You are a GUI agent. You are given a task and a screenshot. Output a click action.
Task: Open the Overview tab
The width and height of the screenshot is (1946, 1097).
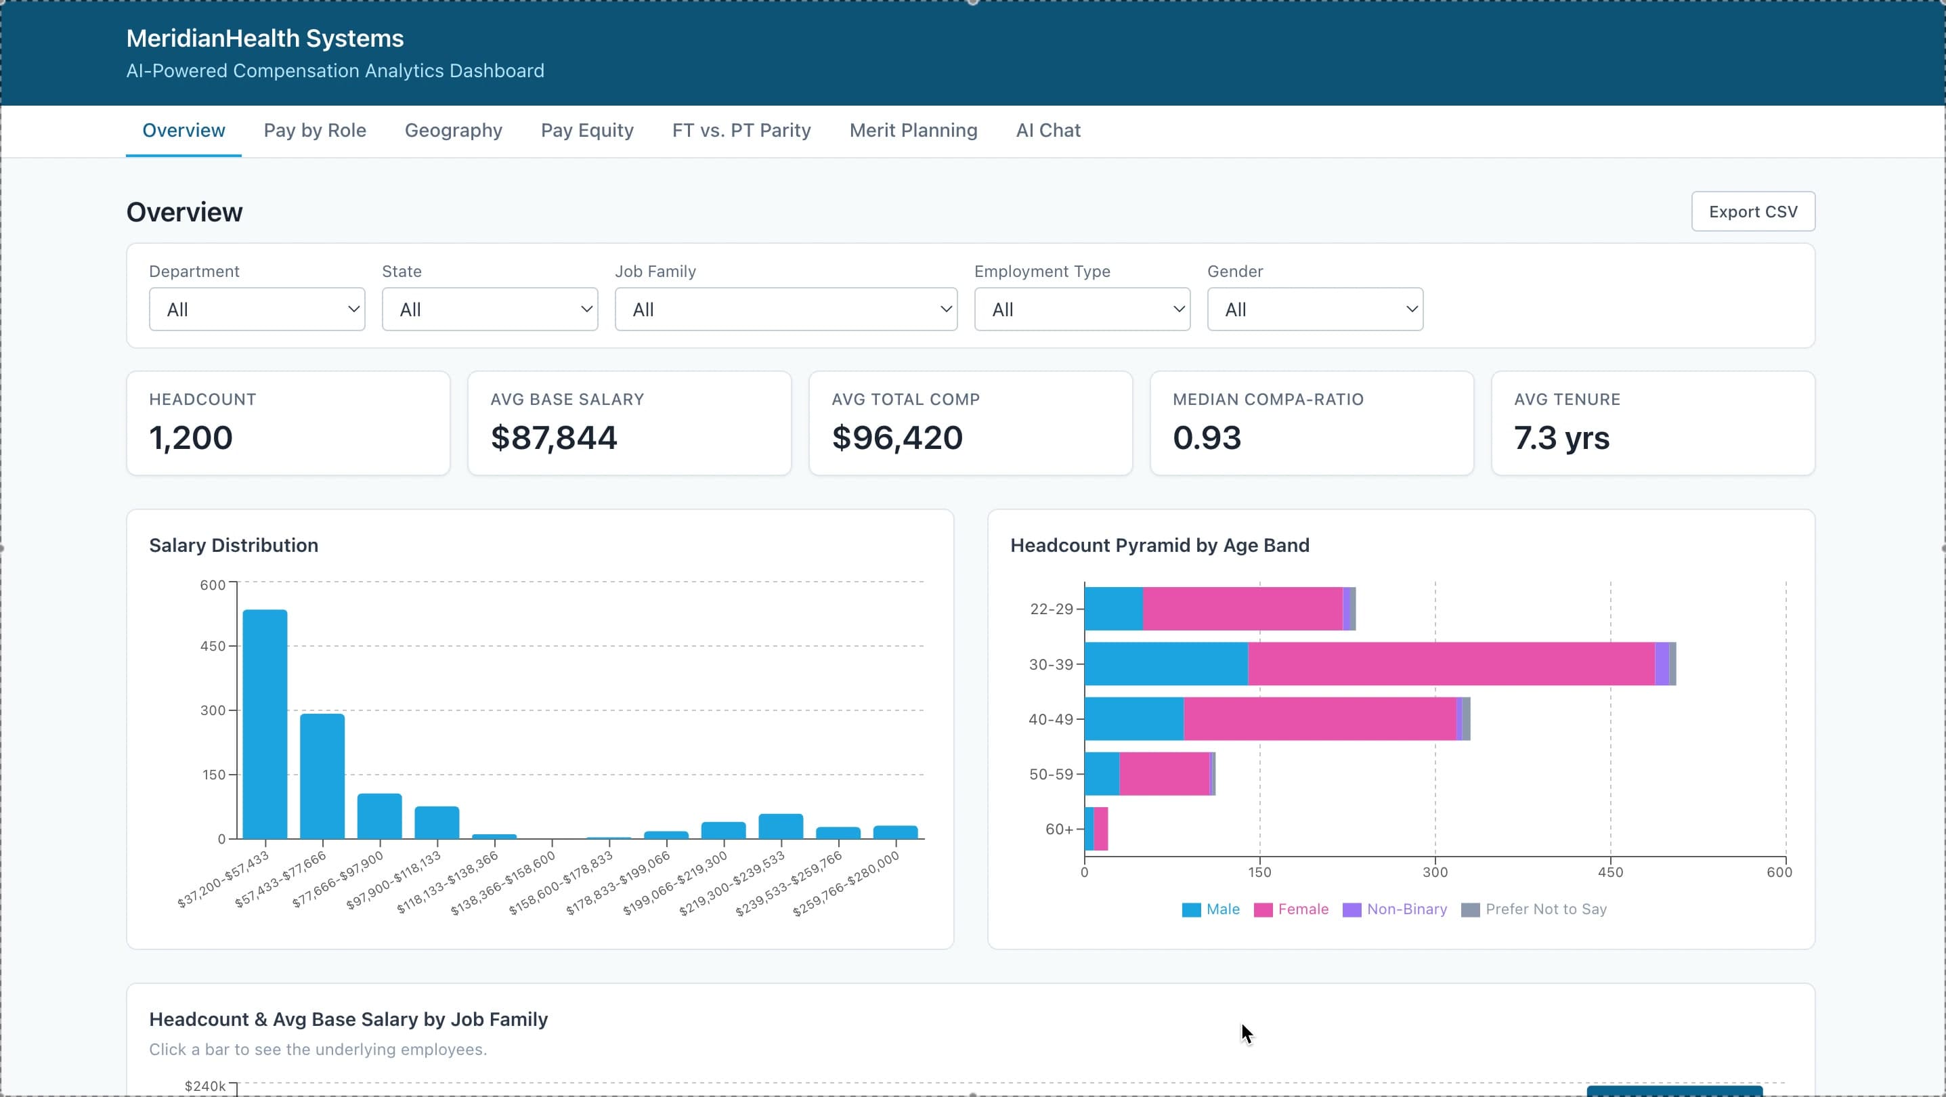[183, 131]
